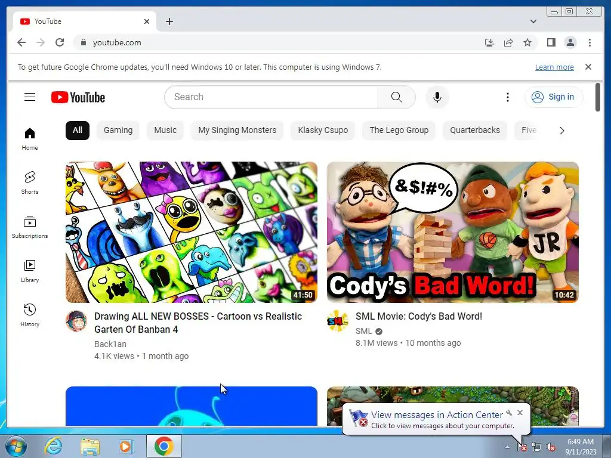
Task: Click View messages in Action Center
Action: pos(436,415)
